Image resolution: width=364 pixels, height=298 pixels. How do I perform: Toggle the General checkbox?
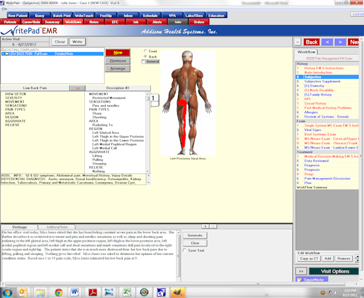click(x=144, y=62)
